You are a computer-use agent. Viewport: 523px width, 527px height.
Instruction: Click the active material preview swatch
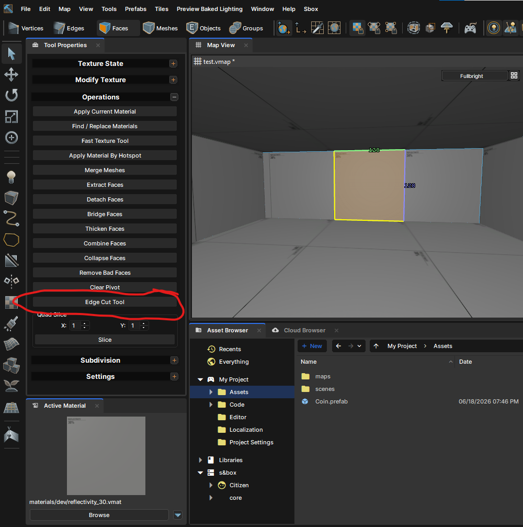click(x=106, y=456)
